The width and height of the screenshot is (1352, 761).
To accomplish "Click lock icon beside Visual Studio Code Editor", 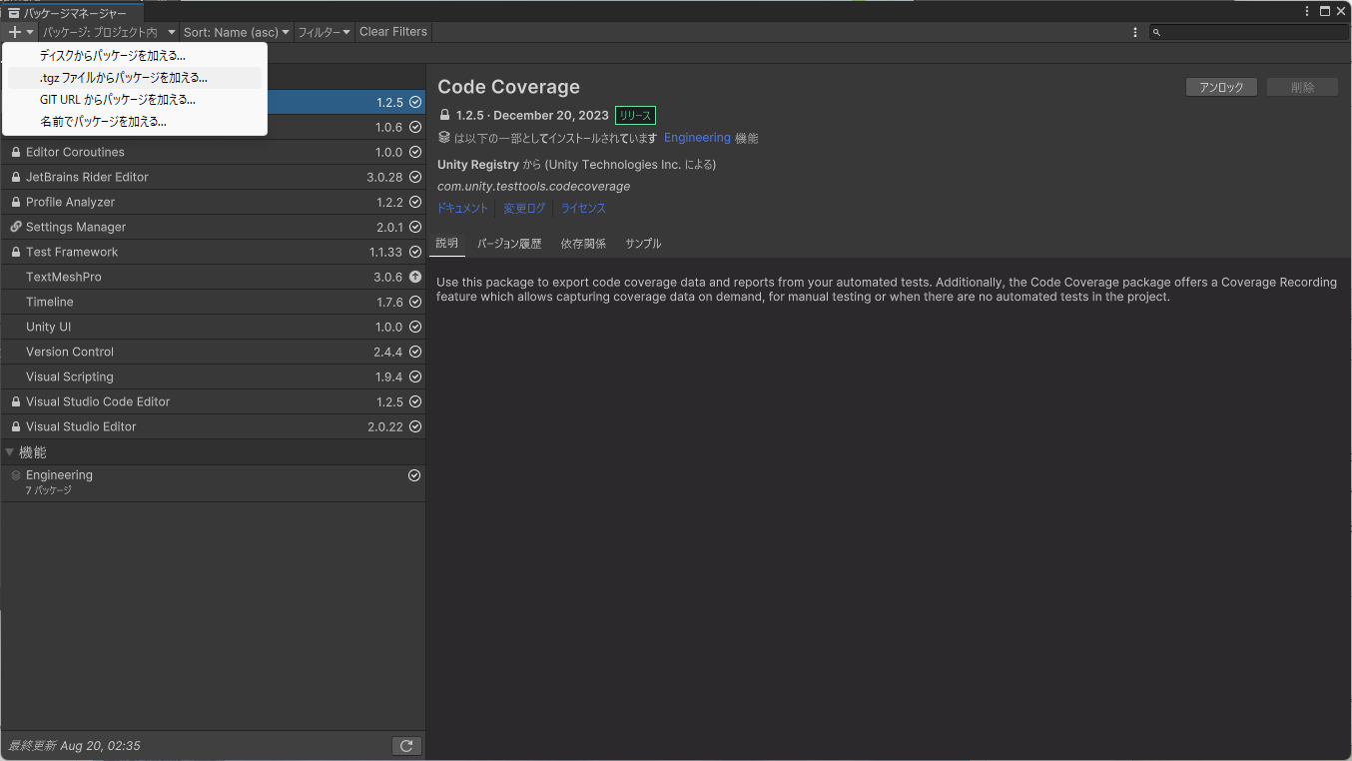I will pos(16,401).
